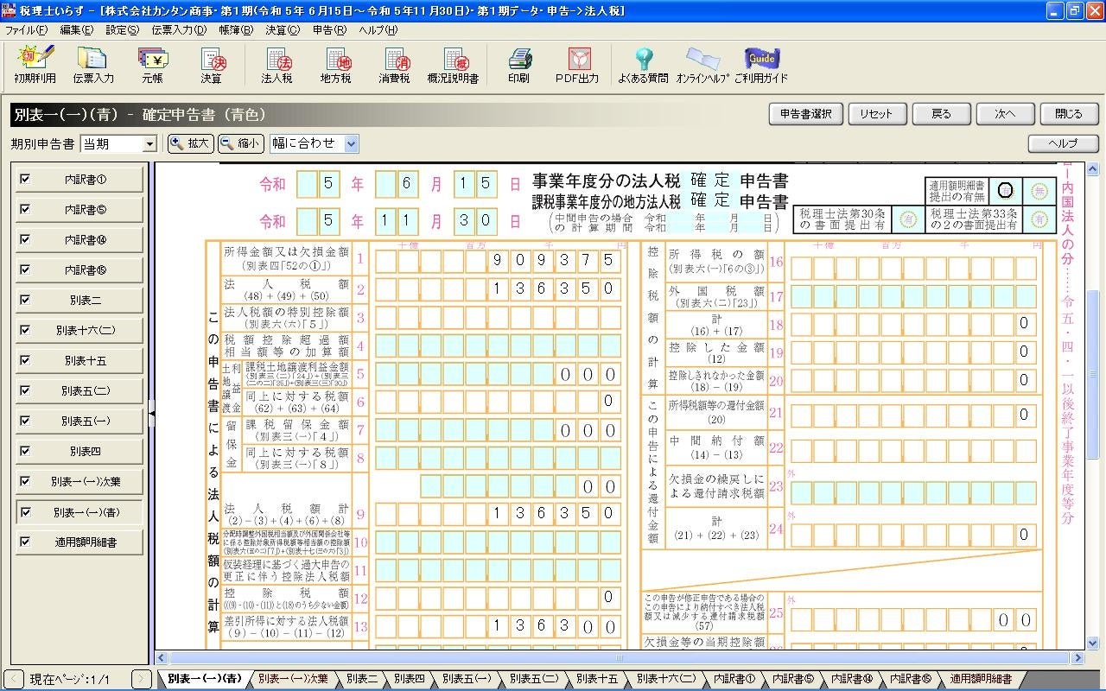Select the 法人税 toolbar icon
The height and width of the screenshot is (691, 1106).
pyautogui.click(x=276, y=65)
